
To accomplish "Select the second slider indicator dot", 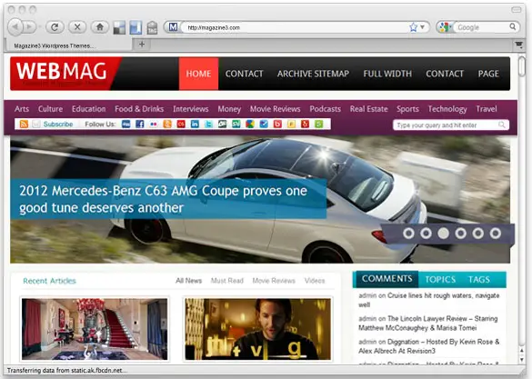I will coord(426,234).
